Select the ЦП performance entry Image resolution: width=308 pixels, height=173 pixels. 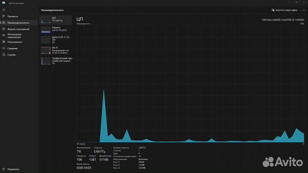tap(56, 19)
